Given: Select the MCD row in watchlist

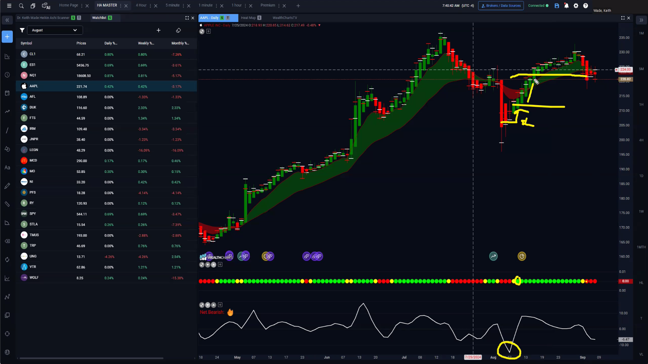Looking at the screenshot, I should click(x=106, y=161).
